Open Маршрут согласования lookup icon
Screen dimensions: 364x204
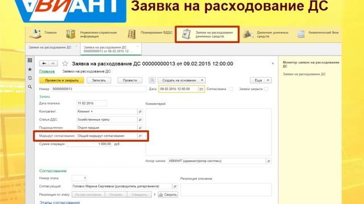click(140, 136)
